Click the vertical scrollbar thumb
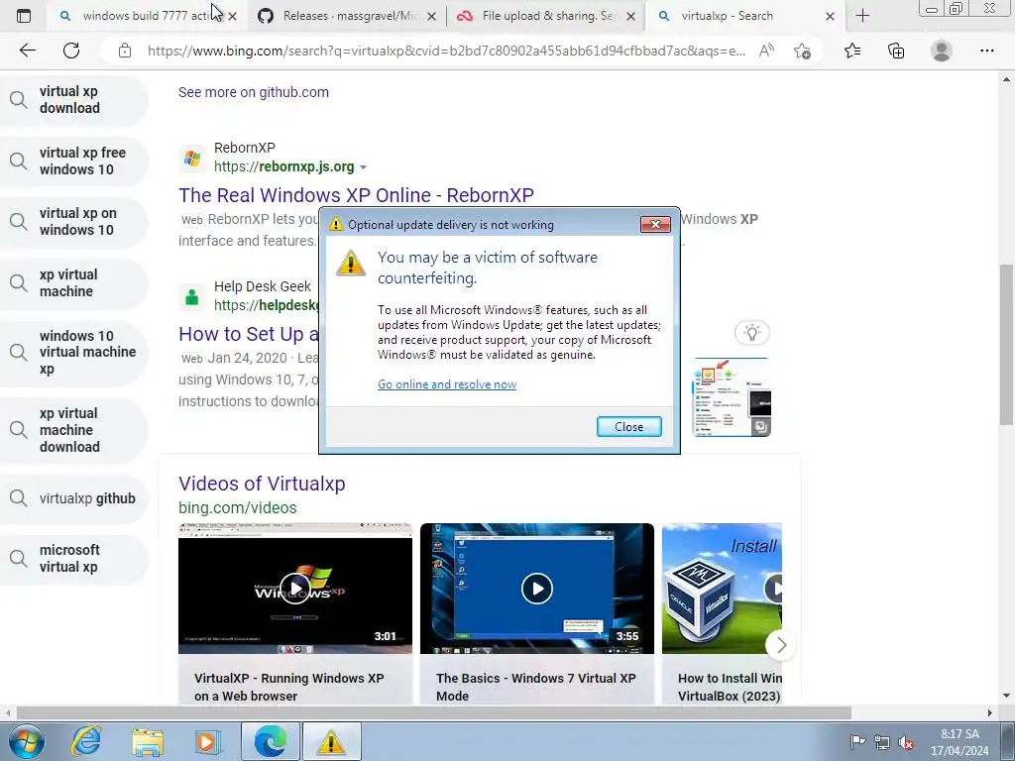The image size is (1015, 761). 1006,344
